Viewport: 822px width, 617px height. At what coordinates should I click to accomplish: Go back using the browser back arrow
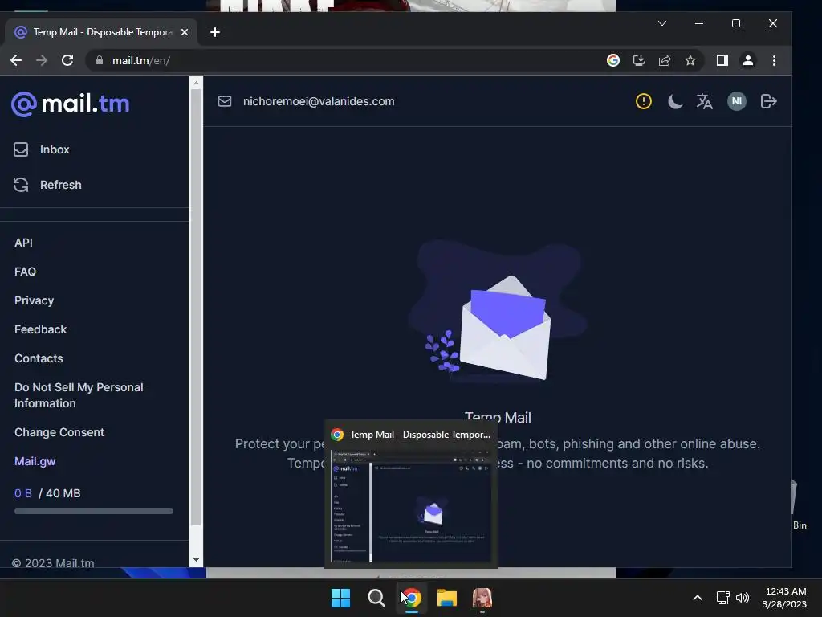(x=16, y=60)
